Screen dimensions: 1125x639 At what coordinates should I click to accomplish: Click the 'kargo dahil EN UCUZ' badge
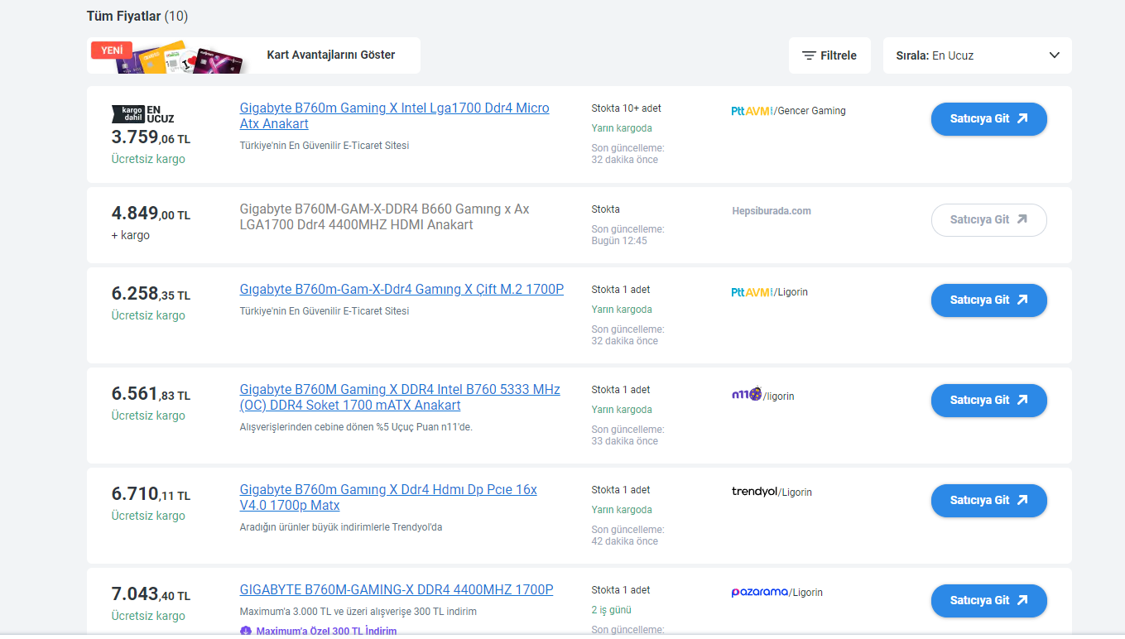[142, 114]
